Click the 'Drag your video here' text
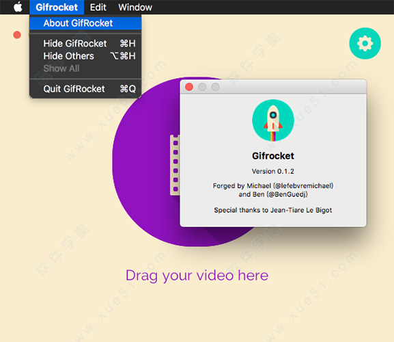The image size is (394, 342). click(197, 276)
